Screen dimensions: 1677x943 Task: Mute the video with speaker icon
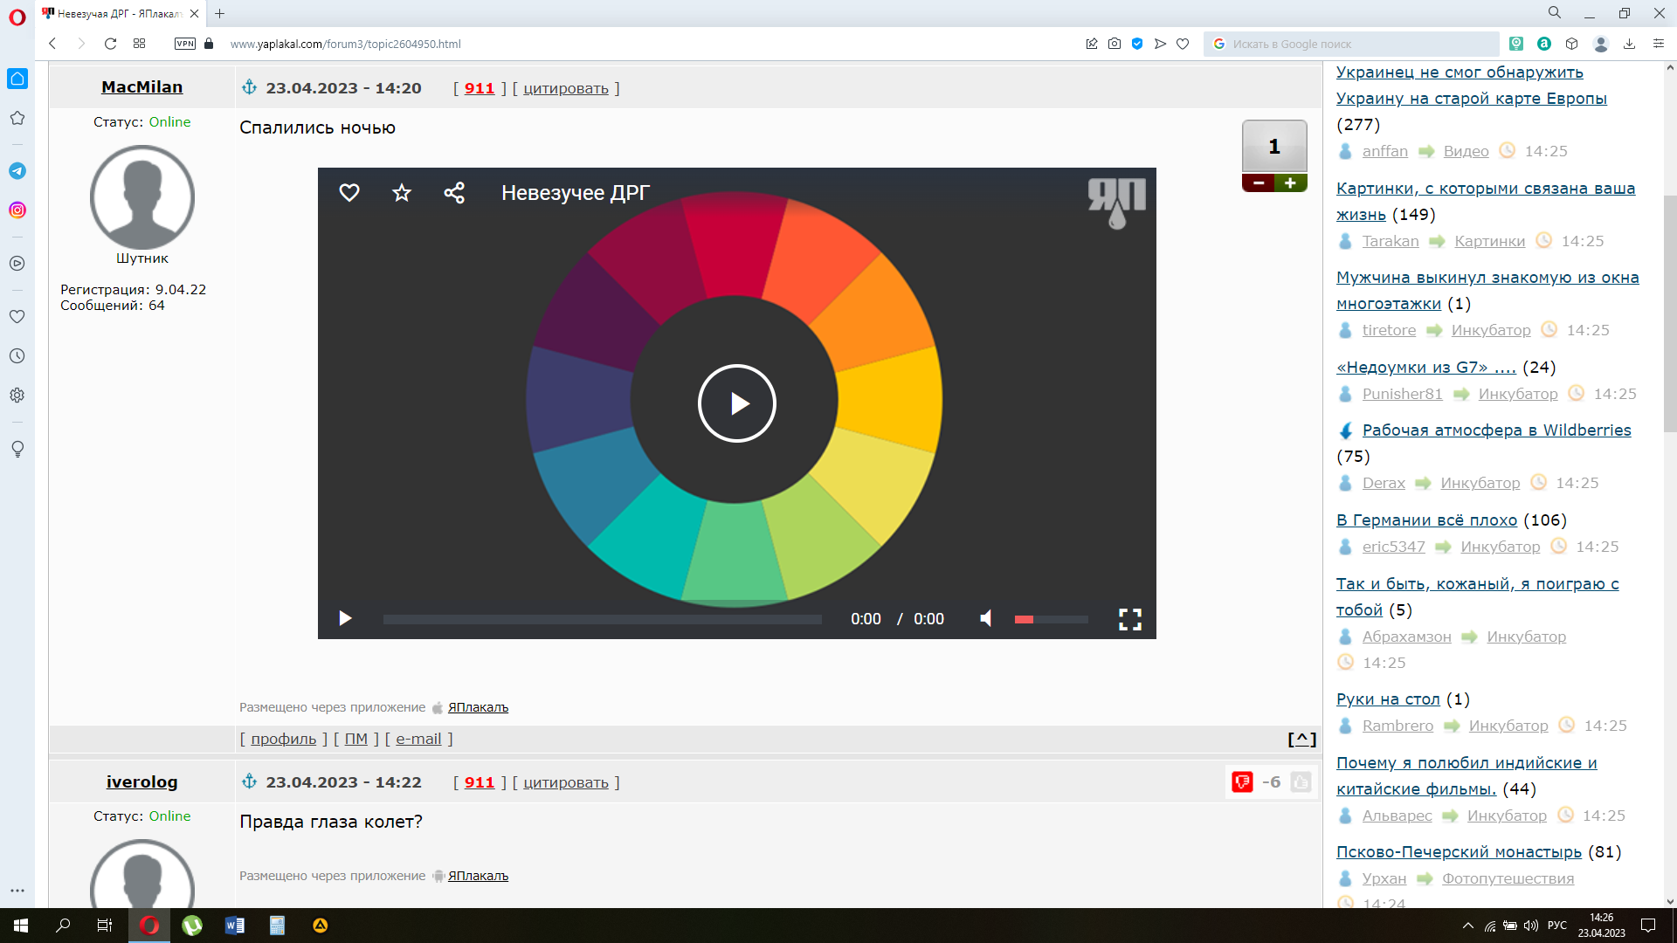click(x=986, y=618)
